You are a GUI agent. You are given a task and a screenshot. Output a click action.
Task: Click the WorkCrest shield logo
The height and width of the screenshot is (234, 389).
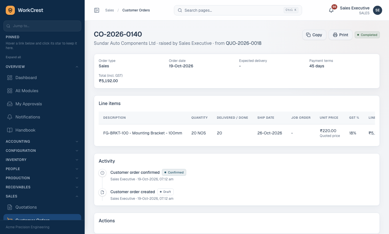click(x=10, y=10)
